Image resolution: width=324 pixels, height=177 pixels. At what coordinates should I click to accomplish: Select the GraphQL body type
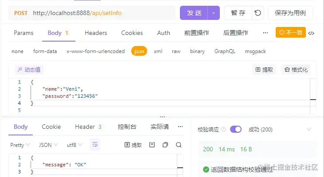point(225,51)
